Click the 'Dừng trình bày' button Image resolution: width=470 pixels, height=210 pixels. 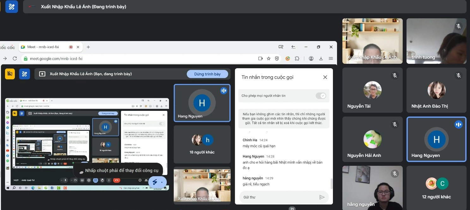207,74
